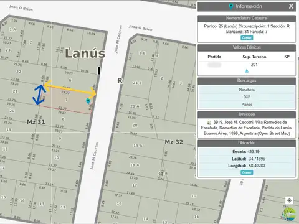Click the Dirección section header
The width and height of the screenshot is (299, 224).
247,114
